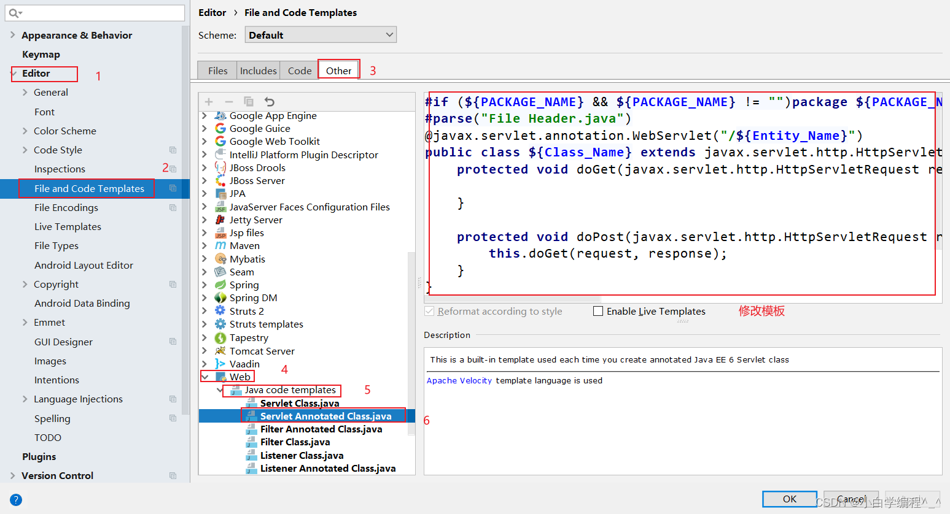Click in the template code editor
Viewport: 950px width, 514px height.
point(683,198)
